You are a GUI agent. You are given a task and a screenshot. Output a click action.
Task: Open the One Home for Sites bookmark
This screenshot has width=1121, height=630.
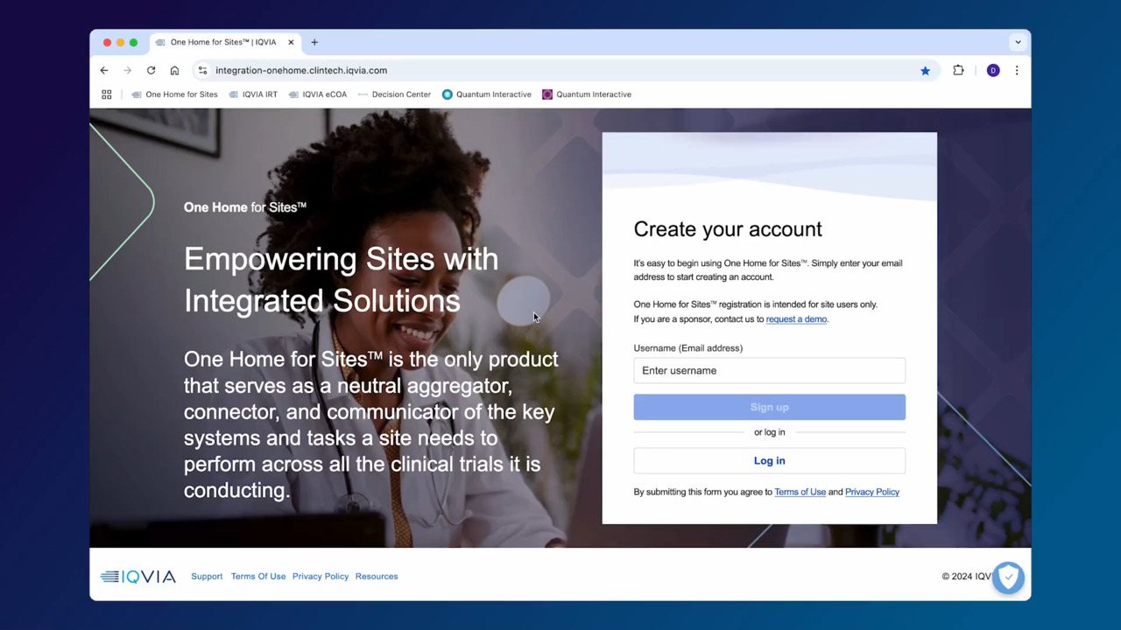coord(174,94)
